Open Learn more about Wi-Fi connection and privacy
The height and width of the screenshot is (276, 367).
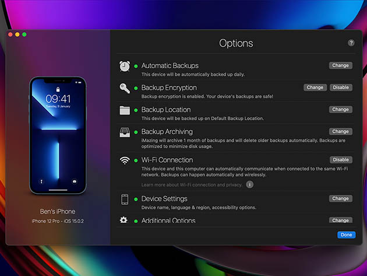(x=192, y=185)
